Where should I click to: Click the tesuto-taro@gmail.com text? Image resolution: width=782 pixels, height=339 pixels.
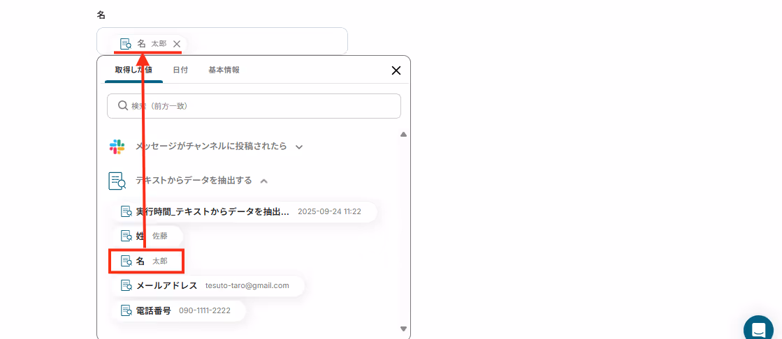point(247,286)
